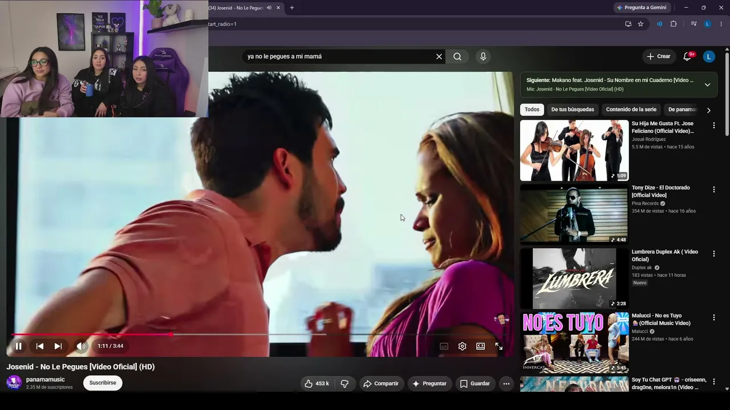Screen dimensions: 730x410
Task: Focus the YouTube search field
Action: pos(339,56)
